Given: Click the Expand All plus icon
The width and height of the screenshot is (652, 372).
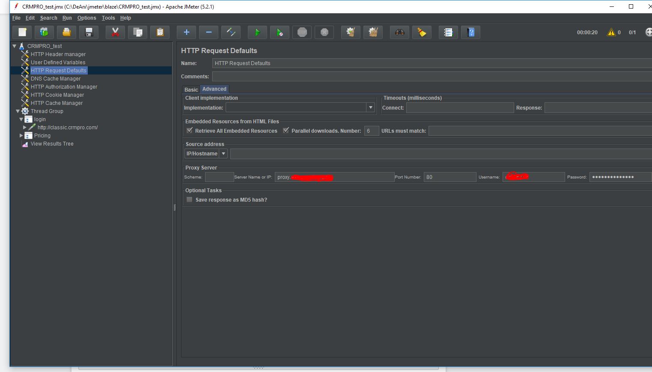Looking at the screenshot, I should (186, 32).
